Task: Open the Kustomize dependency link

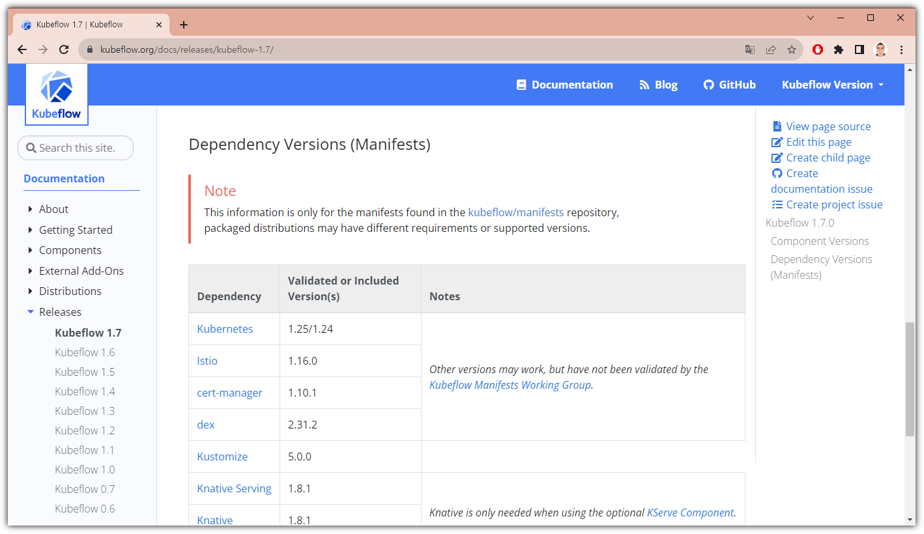Action: pyautogui.click(x=222, y=457)
